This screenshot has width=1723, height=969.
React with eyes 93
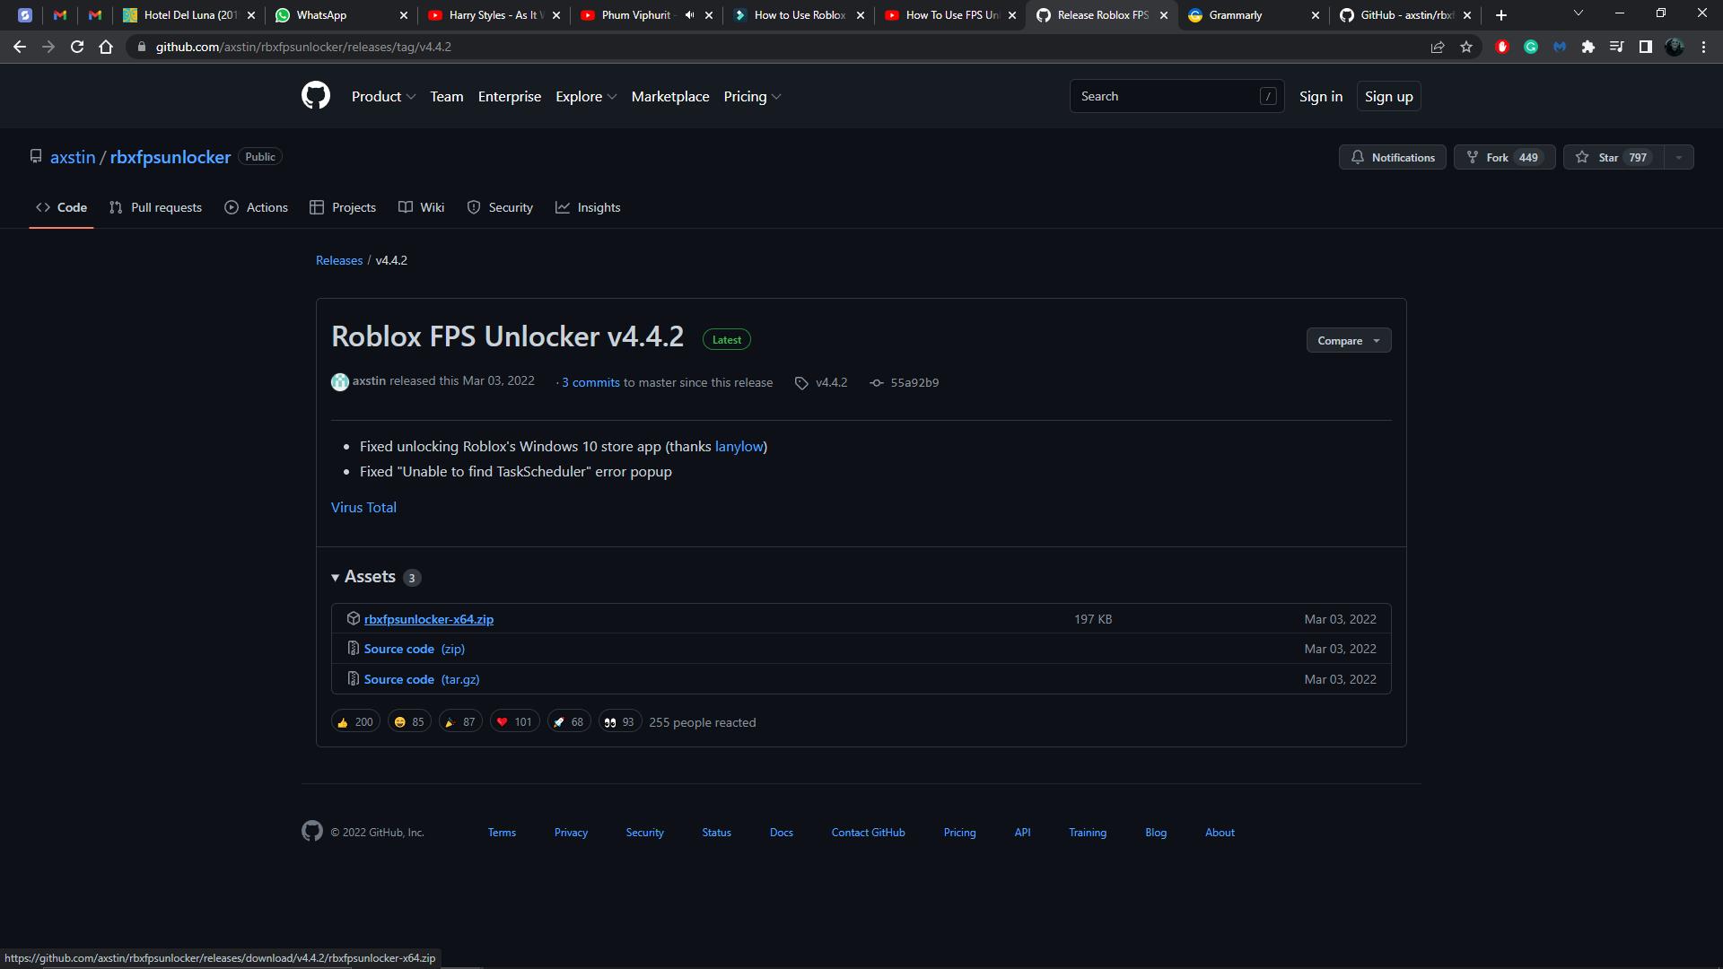(x=619, y=721)
